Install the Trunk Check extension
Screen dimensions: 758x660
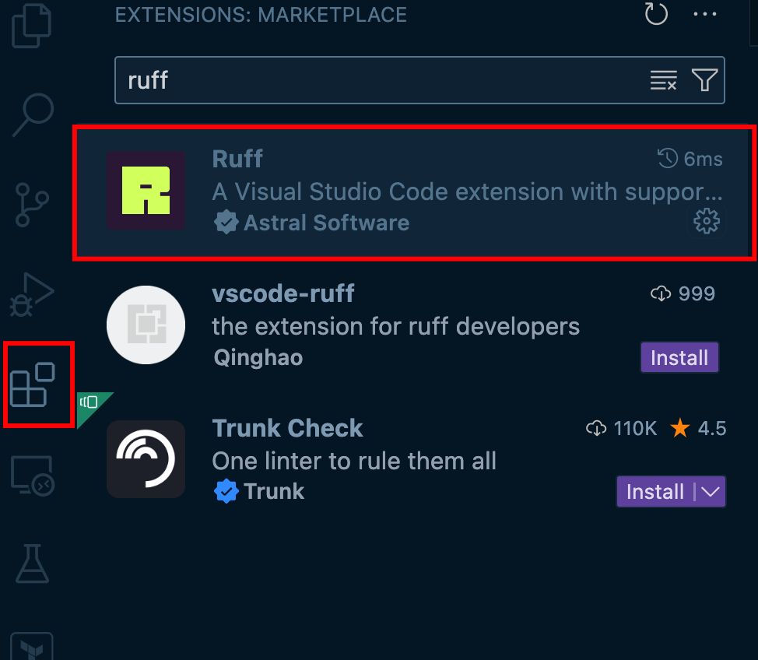(x=654, y=492)
